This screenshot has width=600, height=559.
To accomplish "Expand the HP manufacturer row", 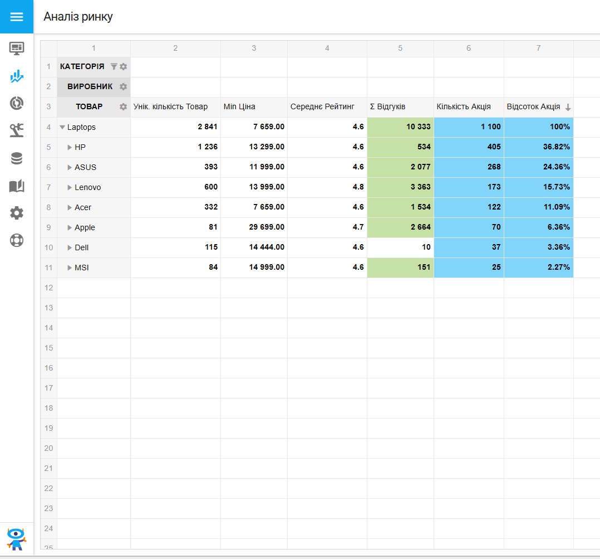I will [x=70, y=148].
